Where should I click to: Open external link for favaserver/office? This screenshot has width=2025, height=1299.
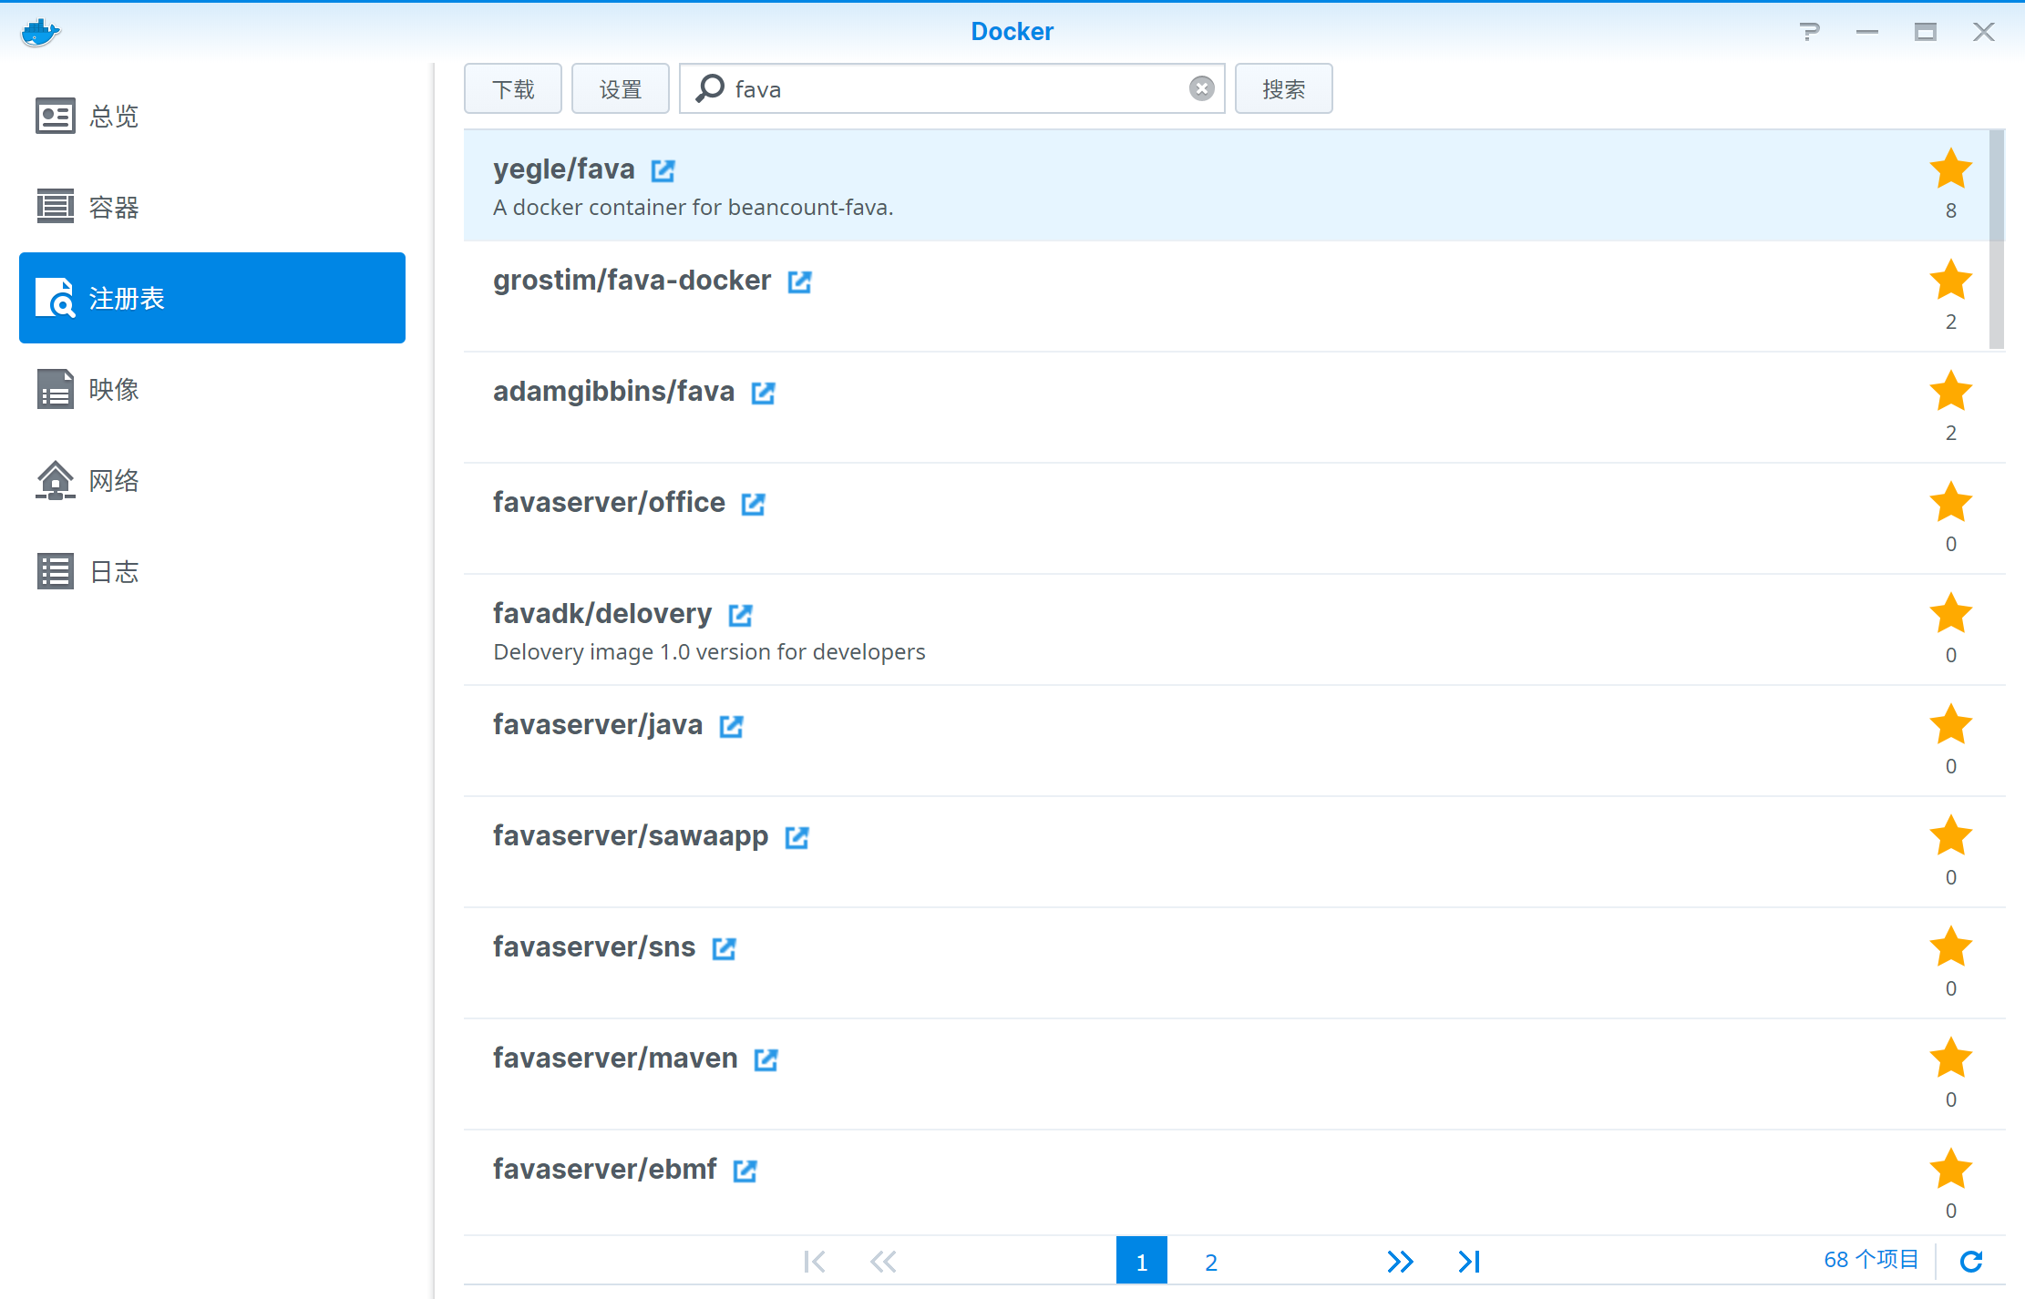pos(753,503)
